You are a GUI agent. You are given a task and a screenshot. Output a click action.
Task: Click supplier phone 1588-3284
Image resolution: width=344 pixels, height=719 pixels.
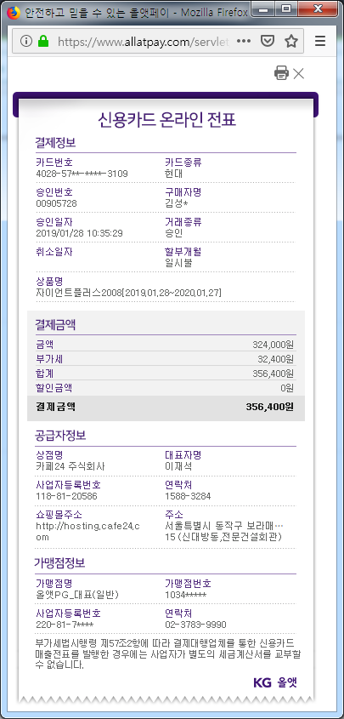click(x=188, y=497)
